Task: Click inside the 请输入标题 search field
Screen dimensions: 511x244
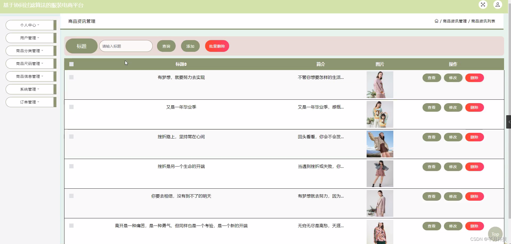Action: [x=126, y=46]
